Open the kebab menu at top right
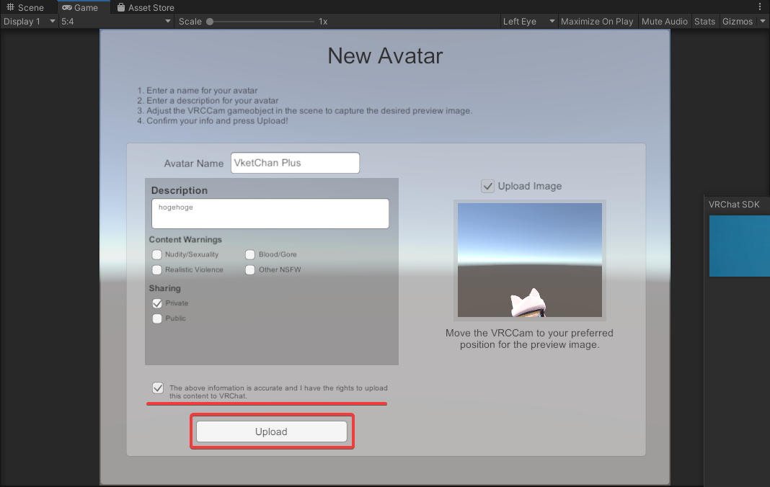Screen dimensions: 770x487 tap(759, 6)
